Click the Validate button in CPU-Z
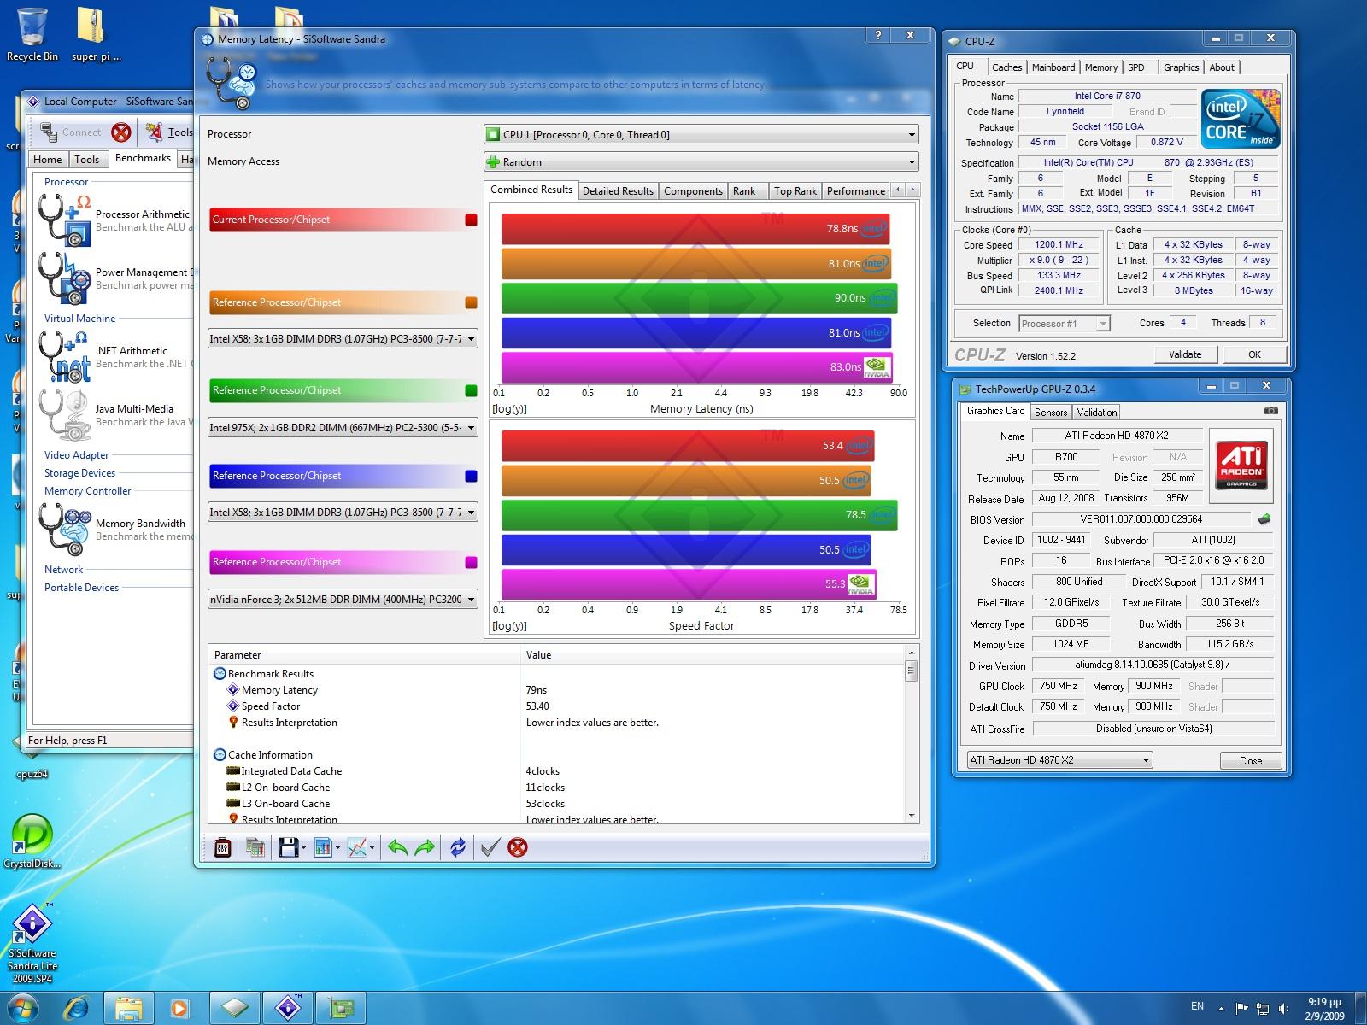This screenshot has height=1025, width=1367. pos(1184,354)
